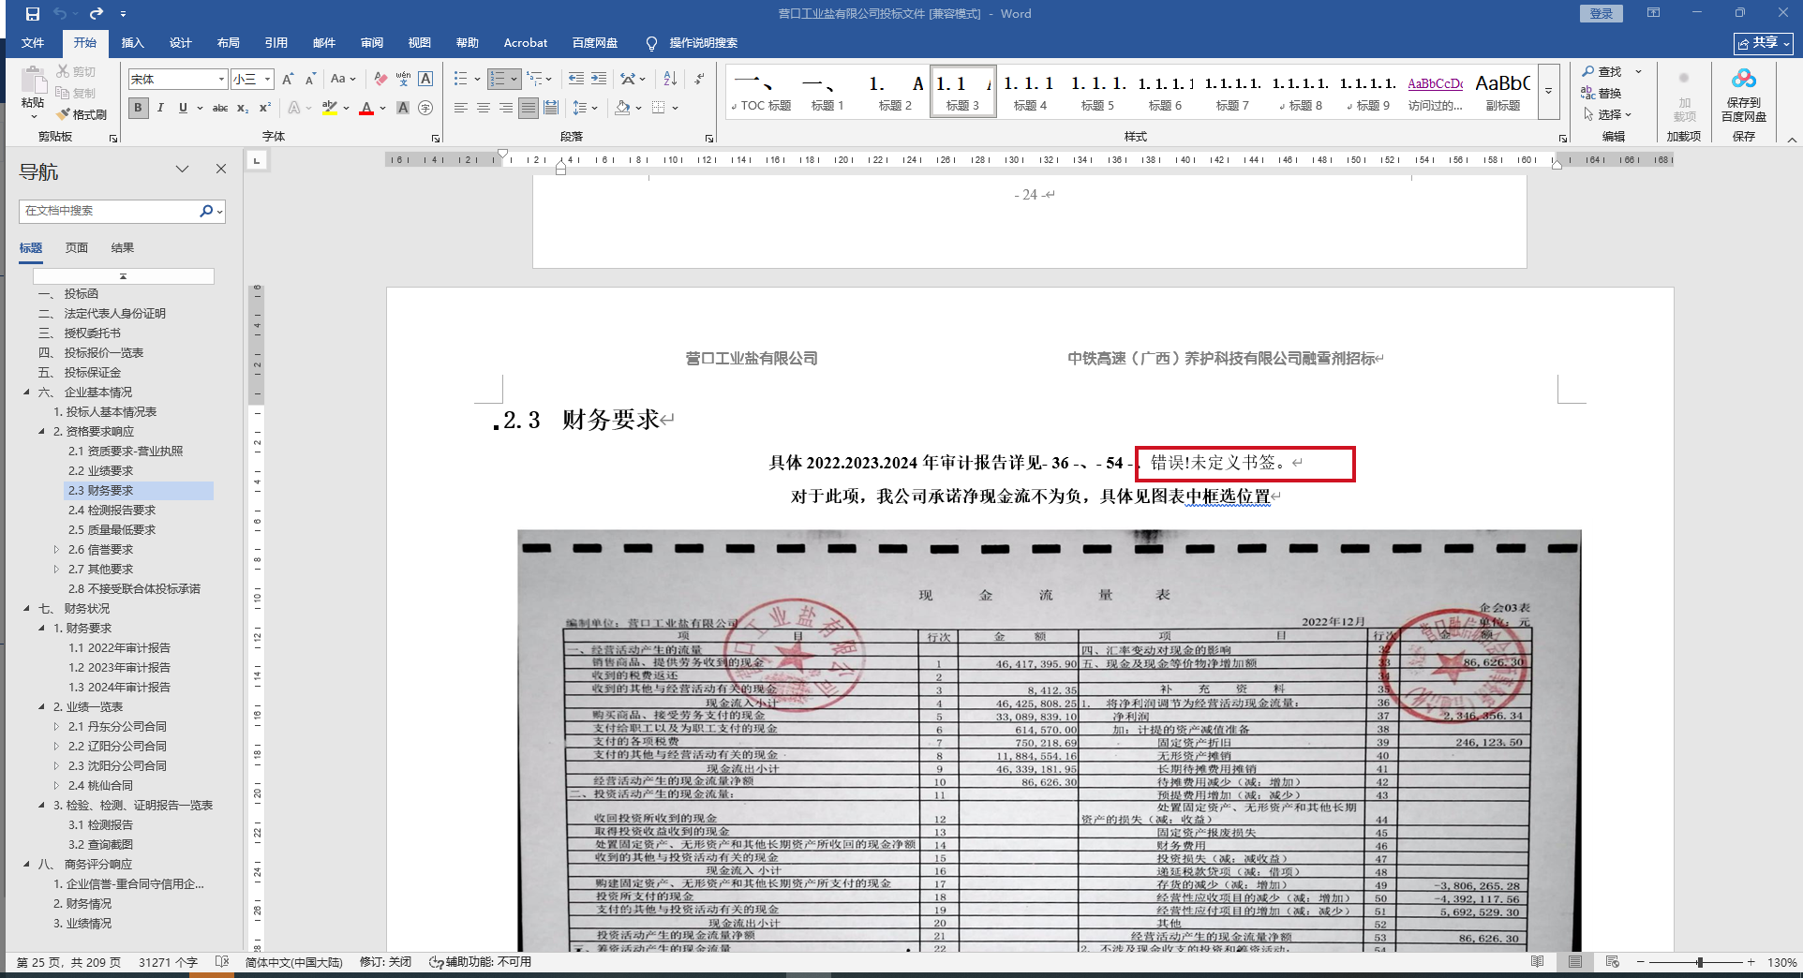The width and height of the screenshot is (1803, 978).
Task: Apply the 标题 1 style
Action: click(827, 92)
